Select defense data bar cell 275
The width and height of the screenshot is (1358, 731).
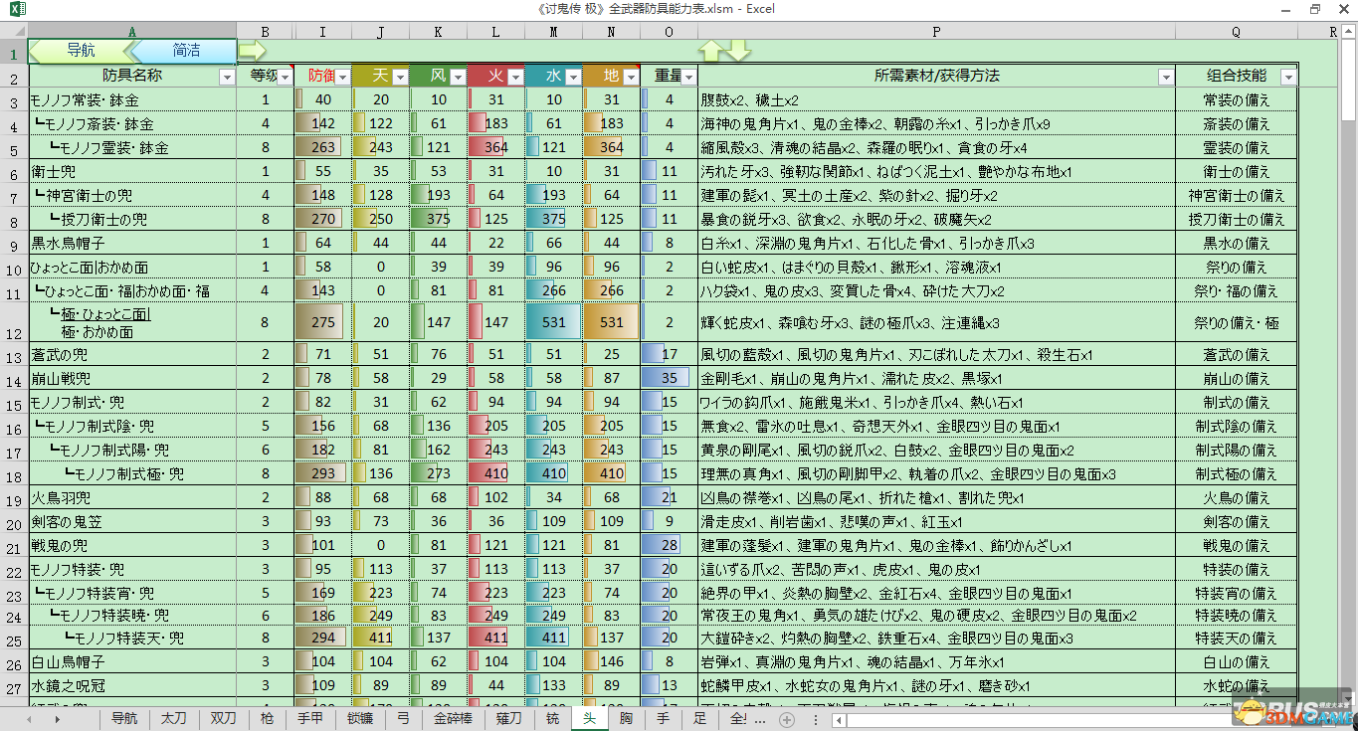click(323, 322)
